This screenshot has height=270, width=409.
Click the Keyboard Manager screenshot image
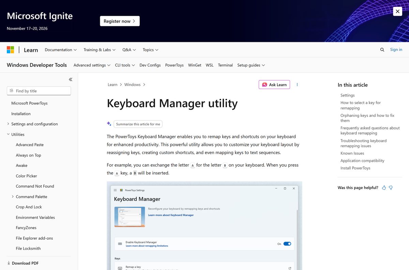click(204, 226)
